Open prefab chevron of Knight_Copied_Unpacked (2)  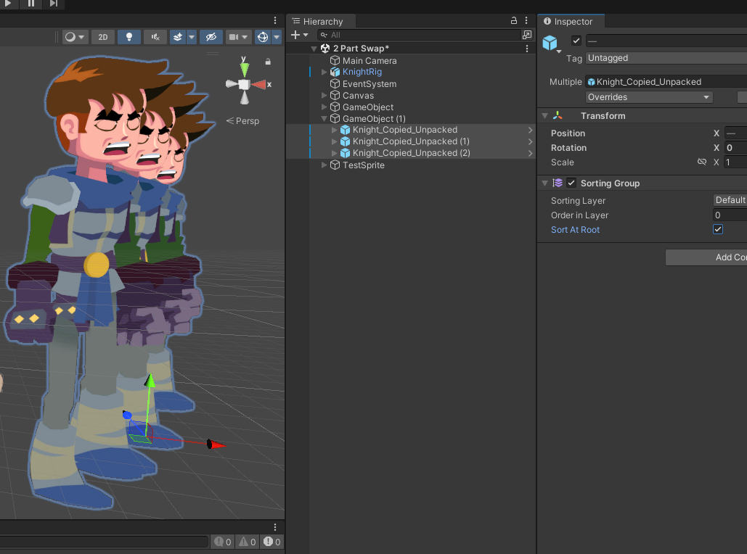pyautogui.click(x=530, y=153)
